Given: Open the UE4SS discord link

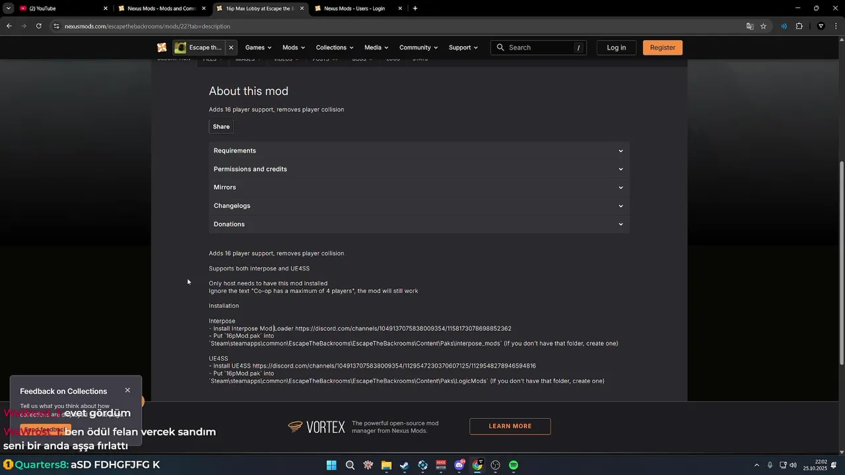Looking at the screenshot, I should pos(394,366).
